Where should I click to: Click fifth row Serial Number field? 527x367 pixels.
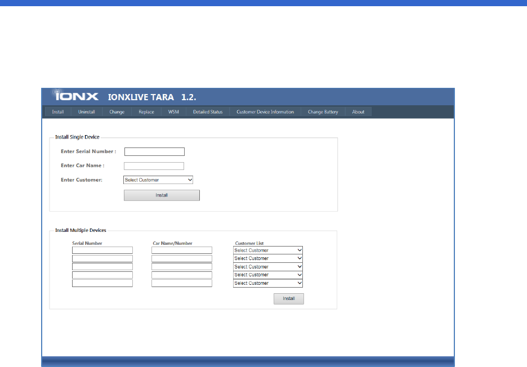click(102, 283)
